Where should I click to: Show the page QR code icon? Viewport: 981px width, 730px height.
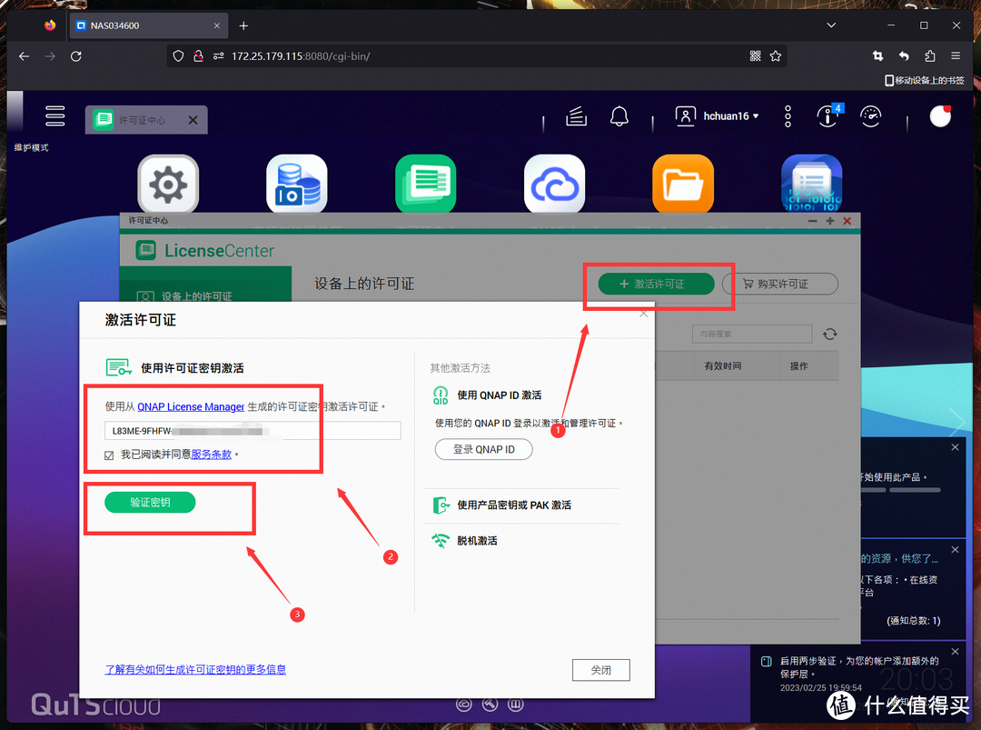click(x=755, y=56)
